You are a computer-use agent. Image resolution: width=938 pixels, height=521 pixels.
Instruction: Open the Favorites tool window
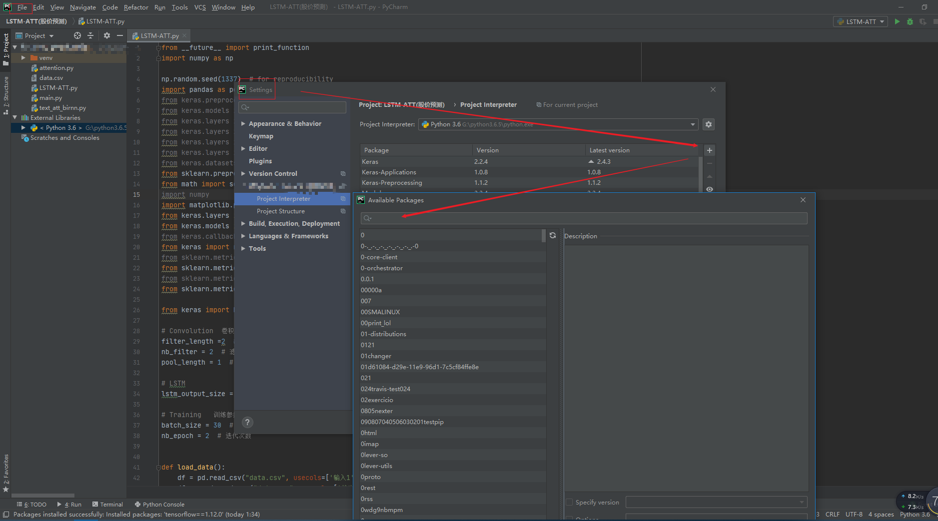6,473
